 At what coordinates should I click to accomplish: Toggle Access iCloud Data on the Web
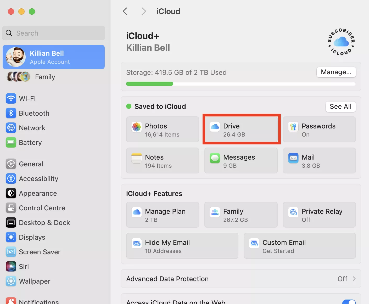point(349,302)
